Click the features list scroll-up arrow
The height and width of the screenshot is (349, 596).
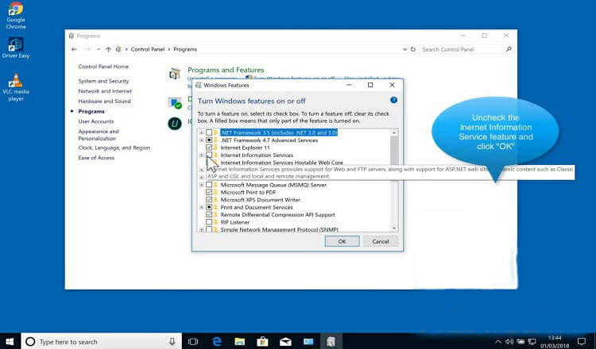(394, 132)
